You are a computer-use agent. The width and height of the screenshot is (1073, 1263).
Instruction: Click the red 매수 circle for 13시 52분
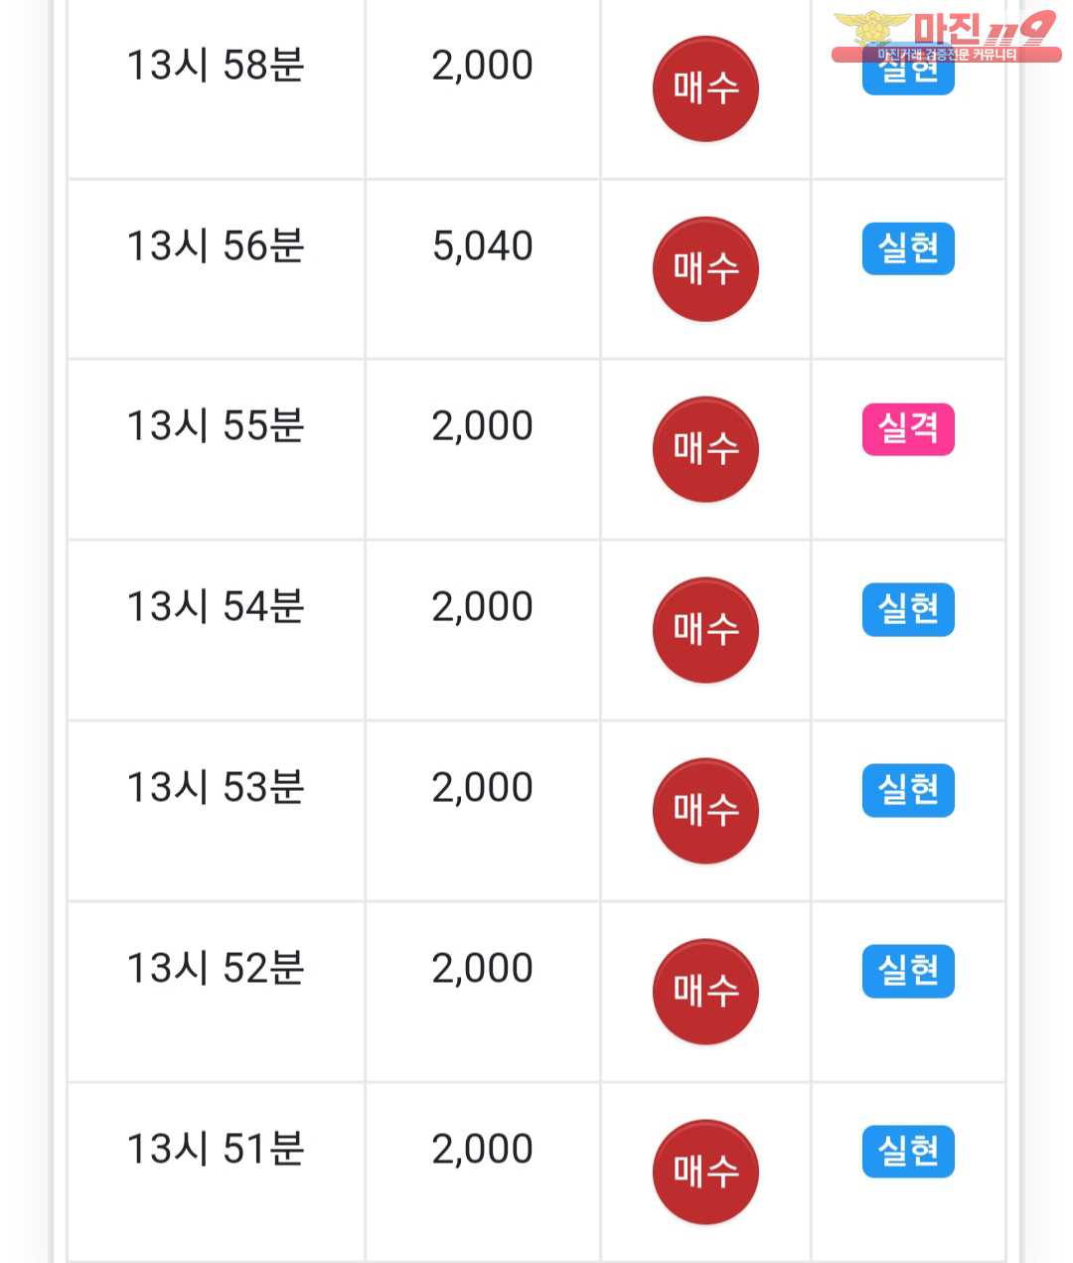click(705, 992)
